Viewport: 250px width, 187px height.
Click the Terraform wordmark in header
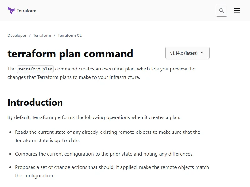[x=27, y=11]
